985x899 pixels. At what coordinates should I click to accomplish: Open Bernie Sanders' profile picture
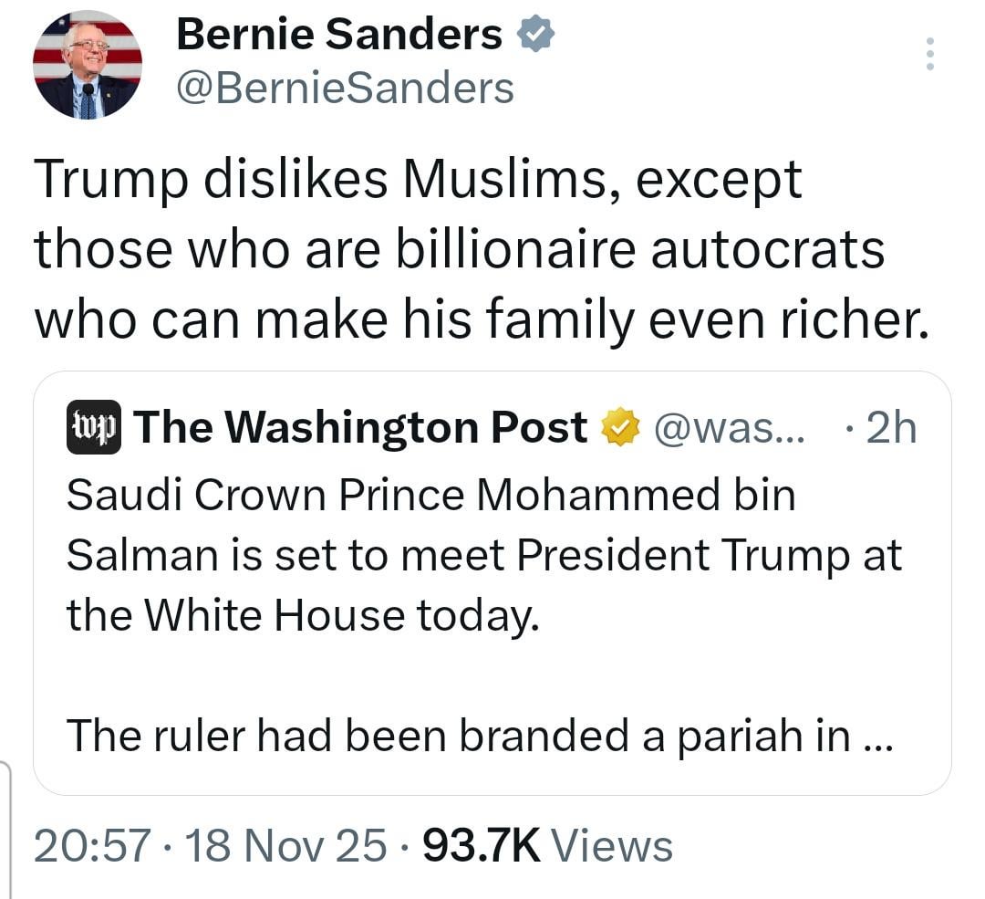pyautogui.click(x=88, y=64)
